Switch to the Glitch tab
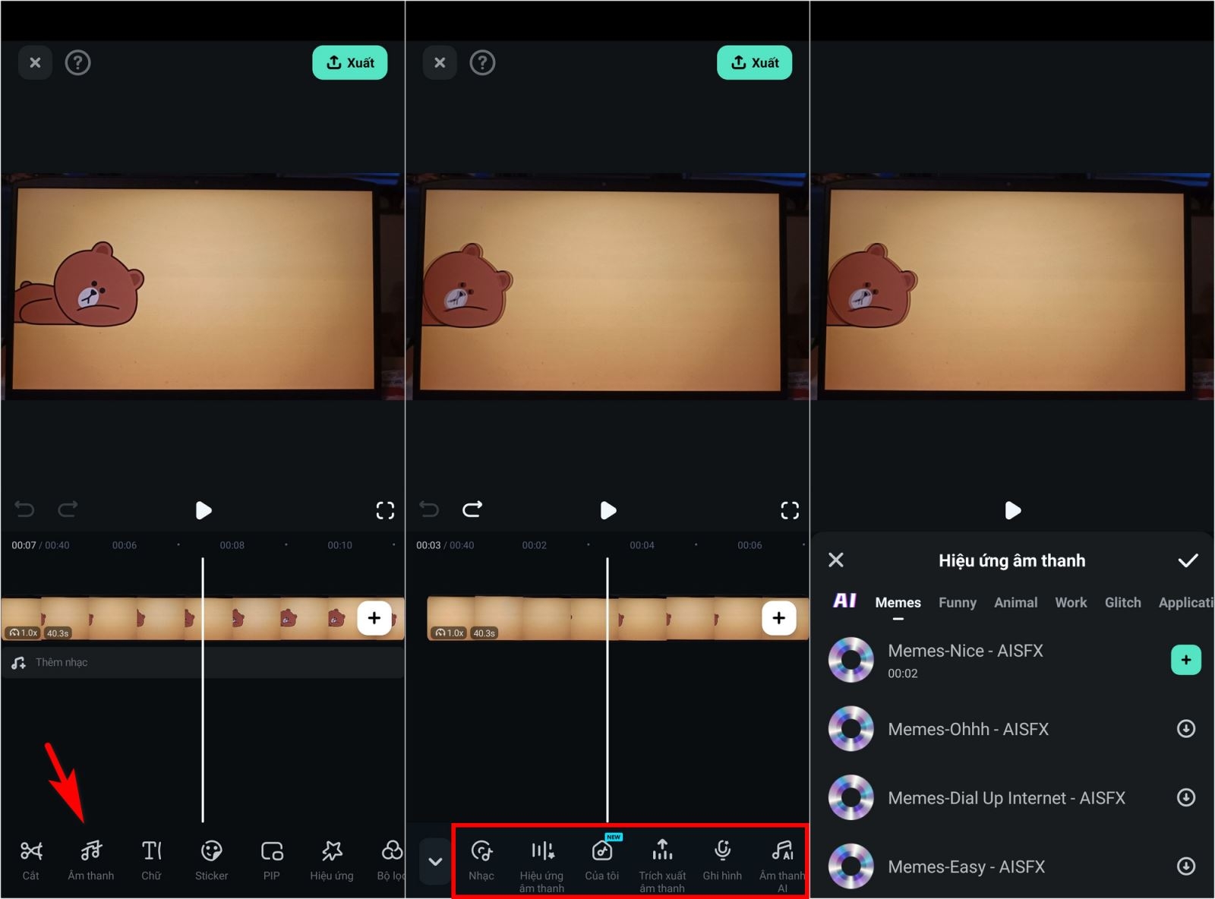The height and width of the screenshot is (899, 1215). 1123,602
